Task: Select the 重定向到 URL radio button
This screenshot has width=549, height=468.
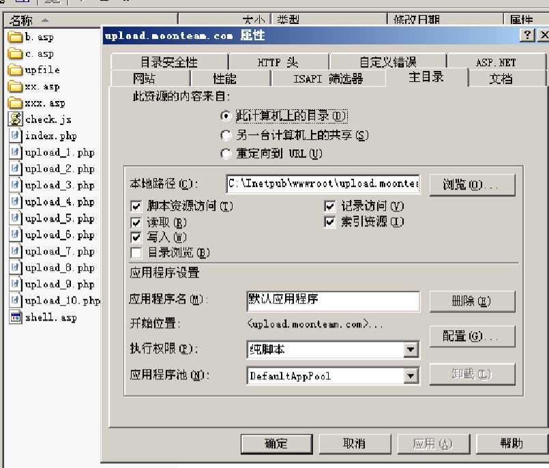Action: [x=225, y=152]
